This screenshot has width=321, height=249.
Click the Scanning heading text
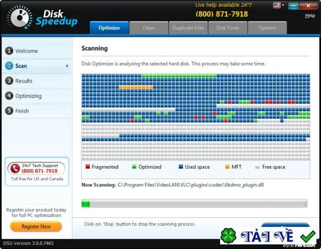click(x=94, y=48)
